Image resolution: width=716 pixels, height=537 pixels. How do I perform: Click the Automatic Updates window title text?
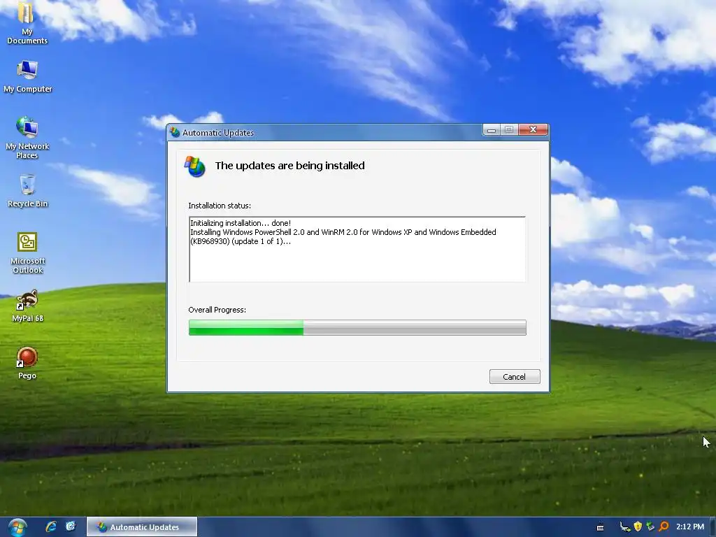pyautogui.click(x=218, y=133)
